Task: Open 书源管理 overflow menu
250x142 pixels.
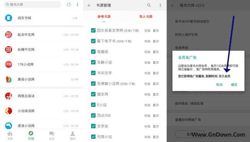Action: pos(160,5)
